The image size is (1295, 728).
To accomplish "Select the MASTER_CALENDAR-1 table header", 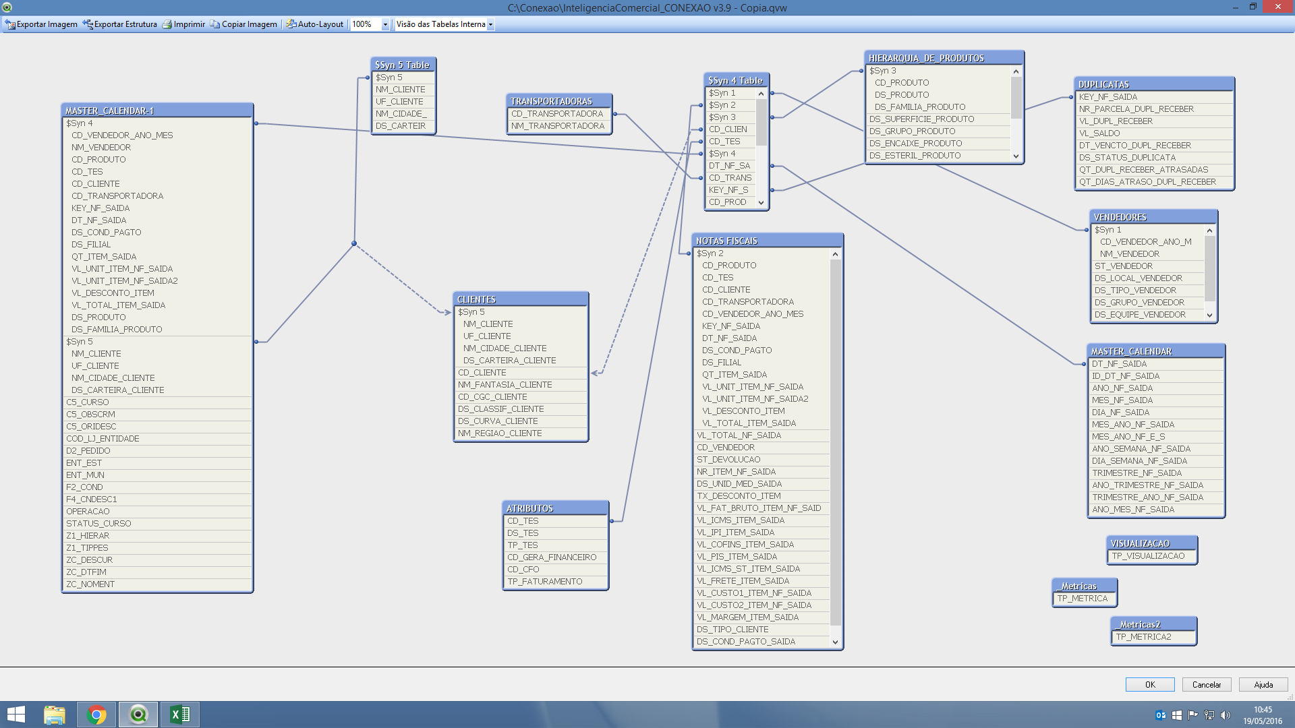I will (158, 111).
